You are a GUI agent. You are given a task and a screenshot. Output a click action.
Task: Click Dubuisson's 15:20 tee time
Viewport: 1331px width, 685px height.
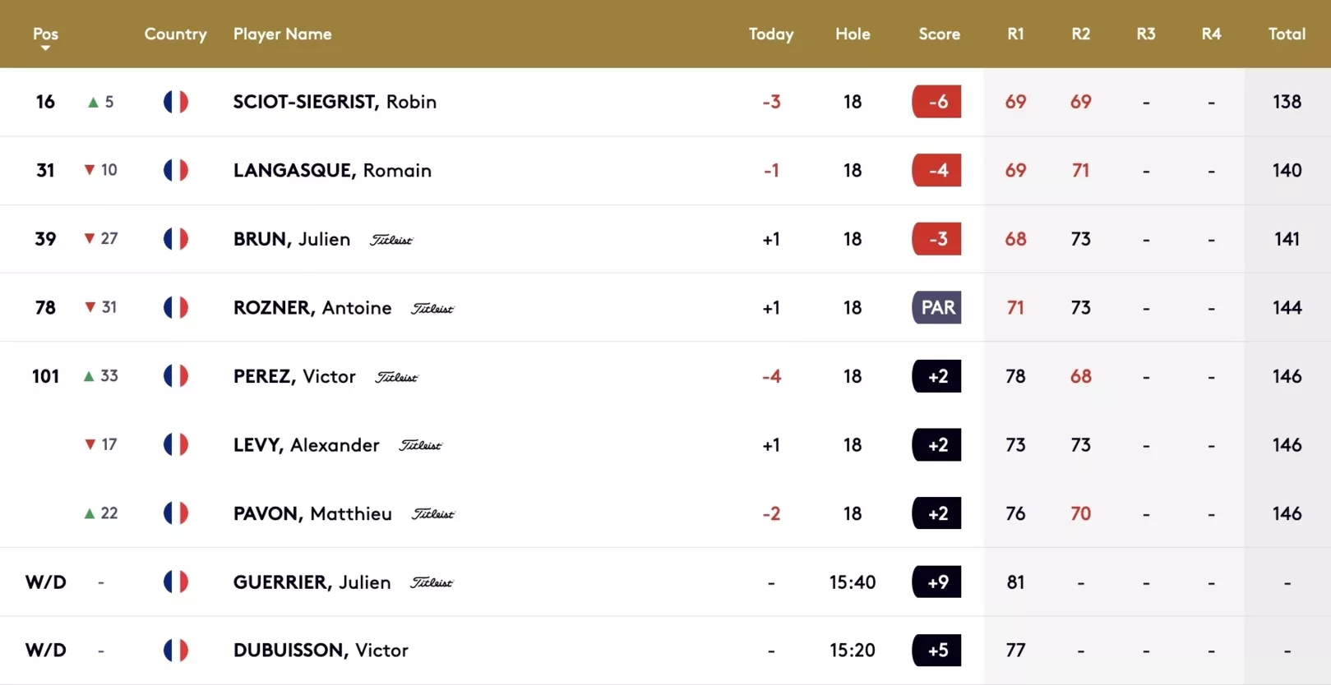tap(853, 651)
